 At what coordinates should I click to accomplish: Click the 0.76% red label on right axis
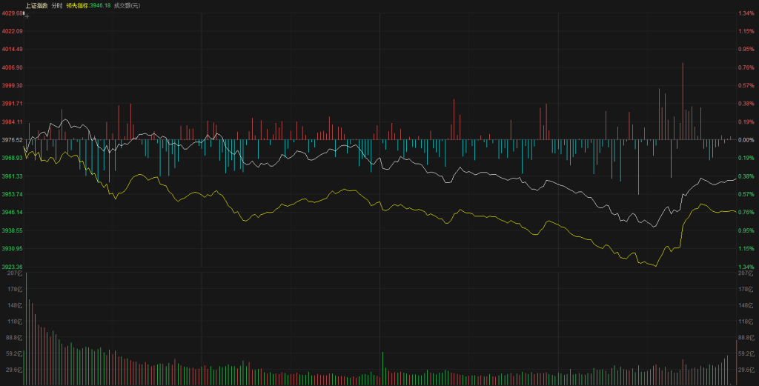[745, 67]
